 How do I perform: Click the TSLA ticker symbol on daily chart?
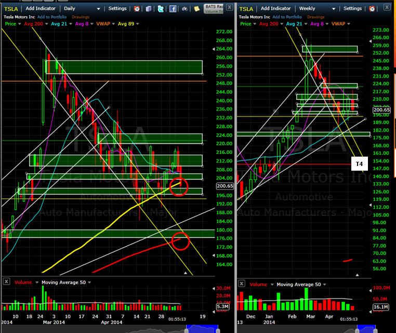(x=11, y=8)
